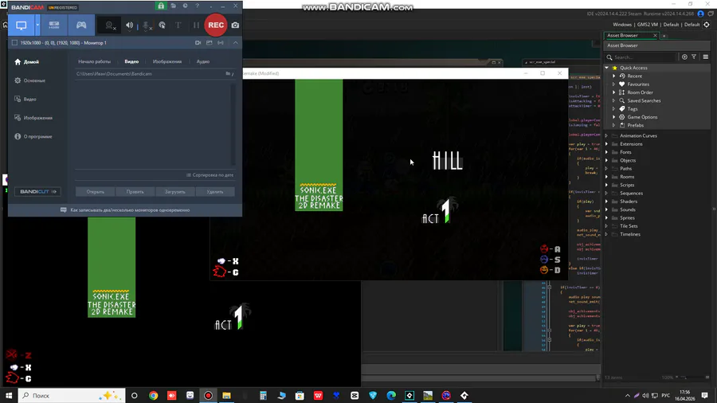
Task: Open Microsoft Edge from the taskbar
Action: coord(391,396)
